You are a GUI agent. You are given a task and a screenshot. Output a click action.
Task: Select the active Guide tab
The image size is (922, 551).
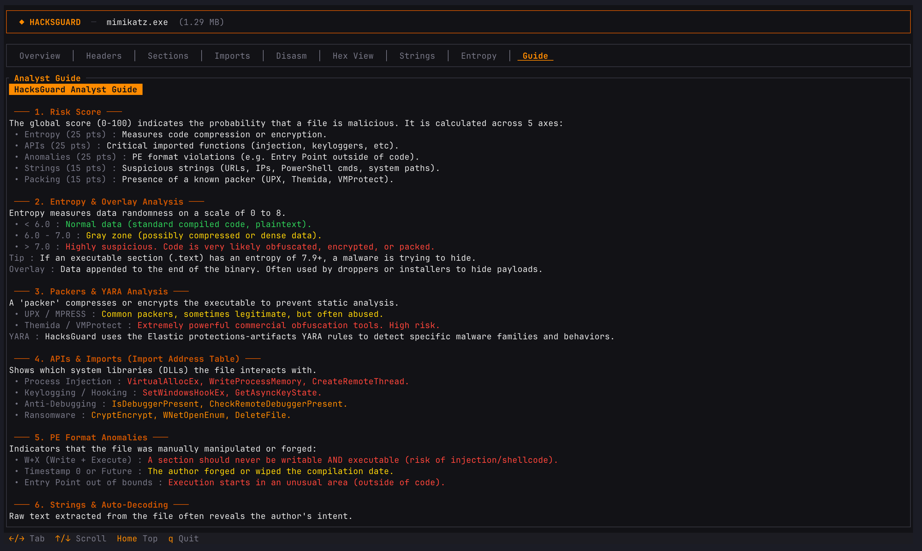click(x=535, y=56)
